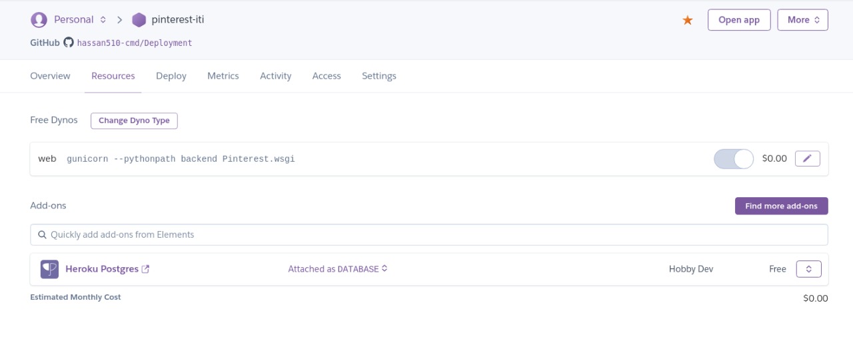
Task: Click the pinterest-iti app hexagon icon
Action: pos(139,20)
